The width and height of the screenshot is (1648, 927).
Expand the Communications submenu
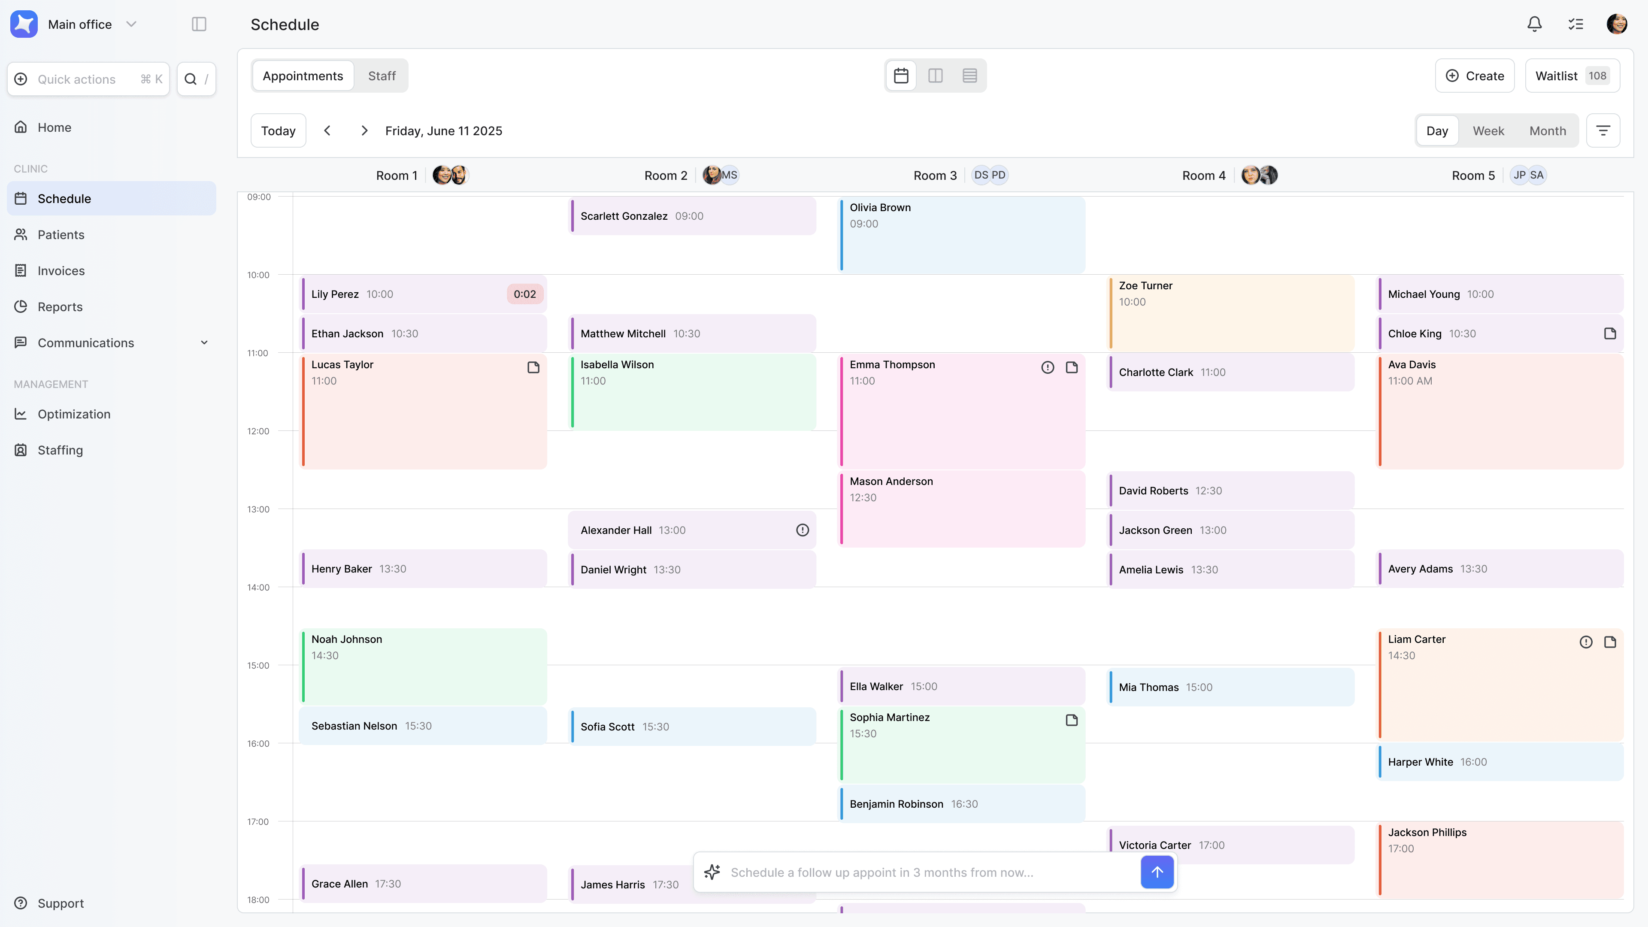click(204, 343)
